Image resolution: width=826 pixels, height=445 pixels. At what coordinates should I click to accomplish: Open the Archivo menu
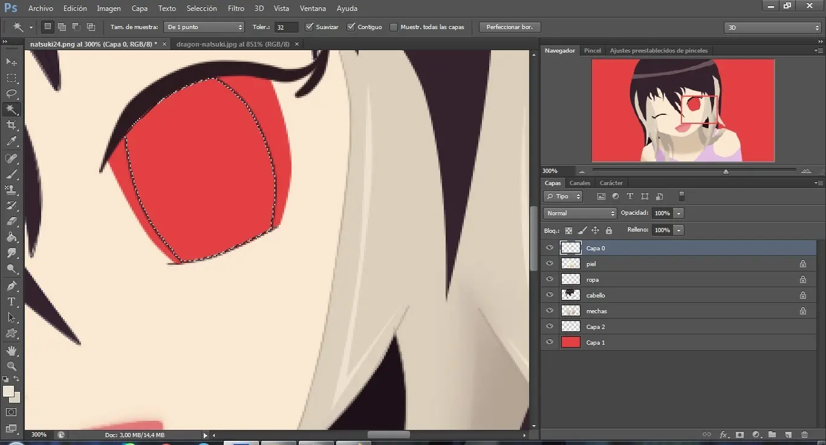tap(41, 8)
